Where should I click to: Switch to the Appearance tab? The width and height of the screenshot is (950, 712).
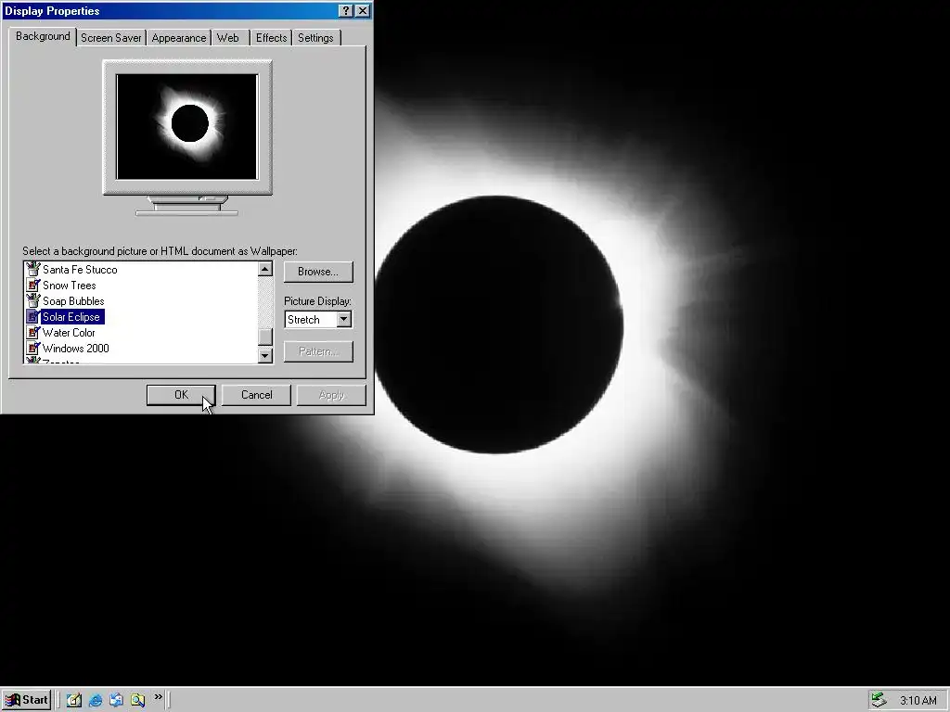(179, 37)
